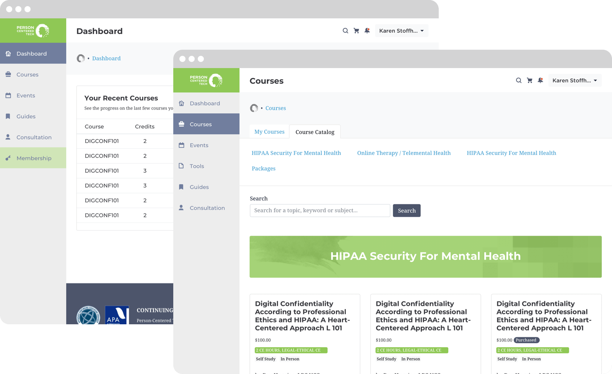Switch to the My Courses tab
The width and height of the screenshot is (612, 374).
pyautogui.click(x=269, y=132)
